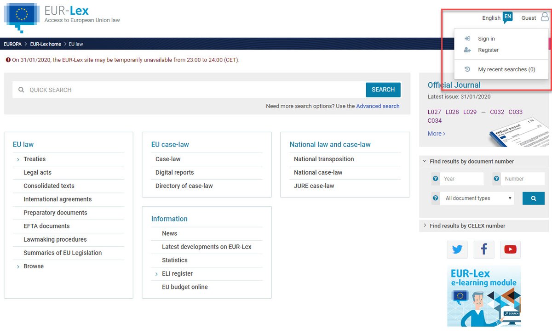Expand the Browse chevron
This screenshot has height=334, width=552.
pyautogui.click(x=18, y=266)
